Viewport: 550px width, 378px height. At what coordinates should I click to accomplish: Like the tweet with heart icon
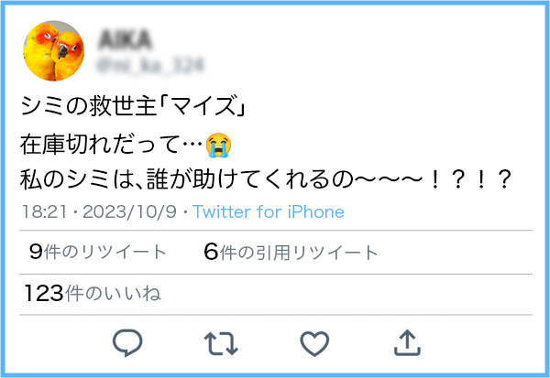[314, 343]
